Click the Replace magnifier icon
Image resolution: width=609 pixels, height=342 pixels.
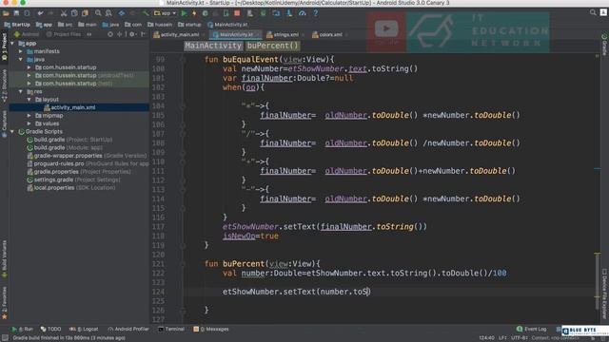click(108, 13)
